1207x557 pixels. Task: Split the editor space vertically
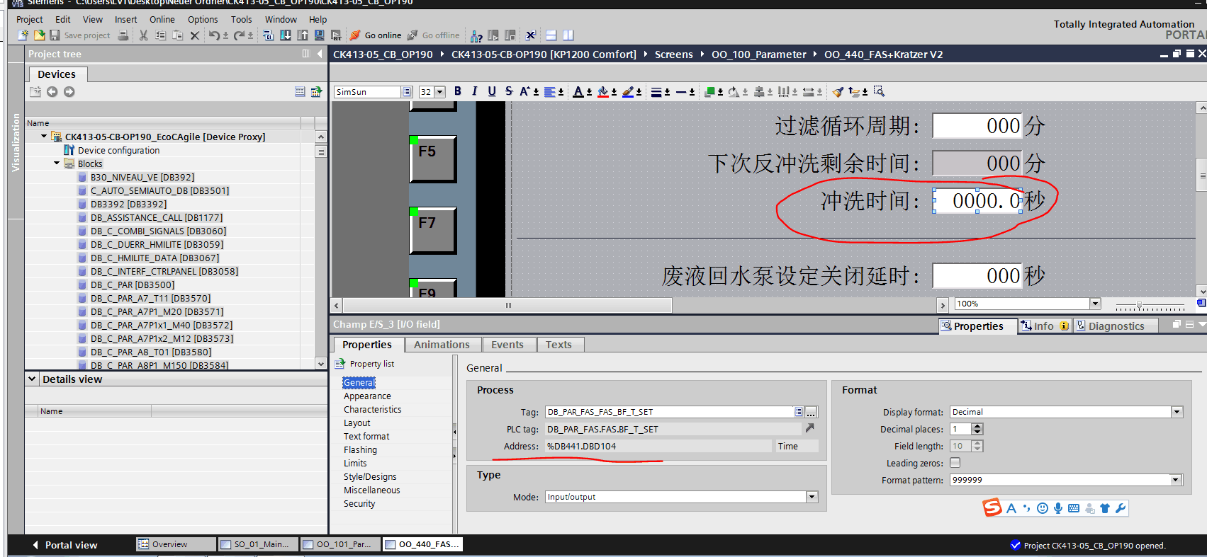coord(568,35)
